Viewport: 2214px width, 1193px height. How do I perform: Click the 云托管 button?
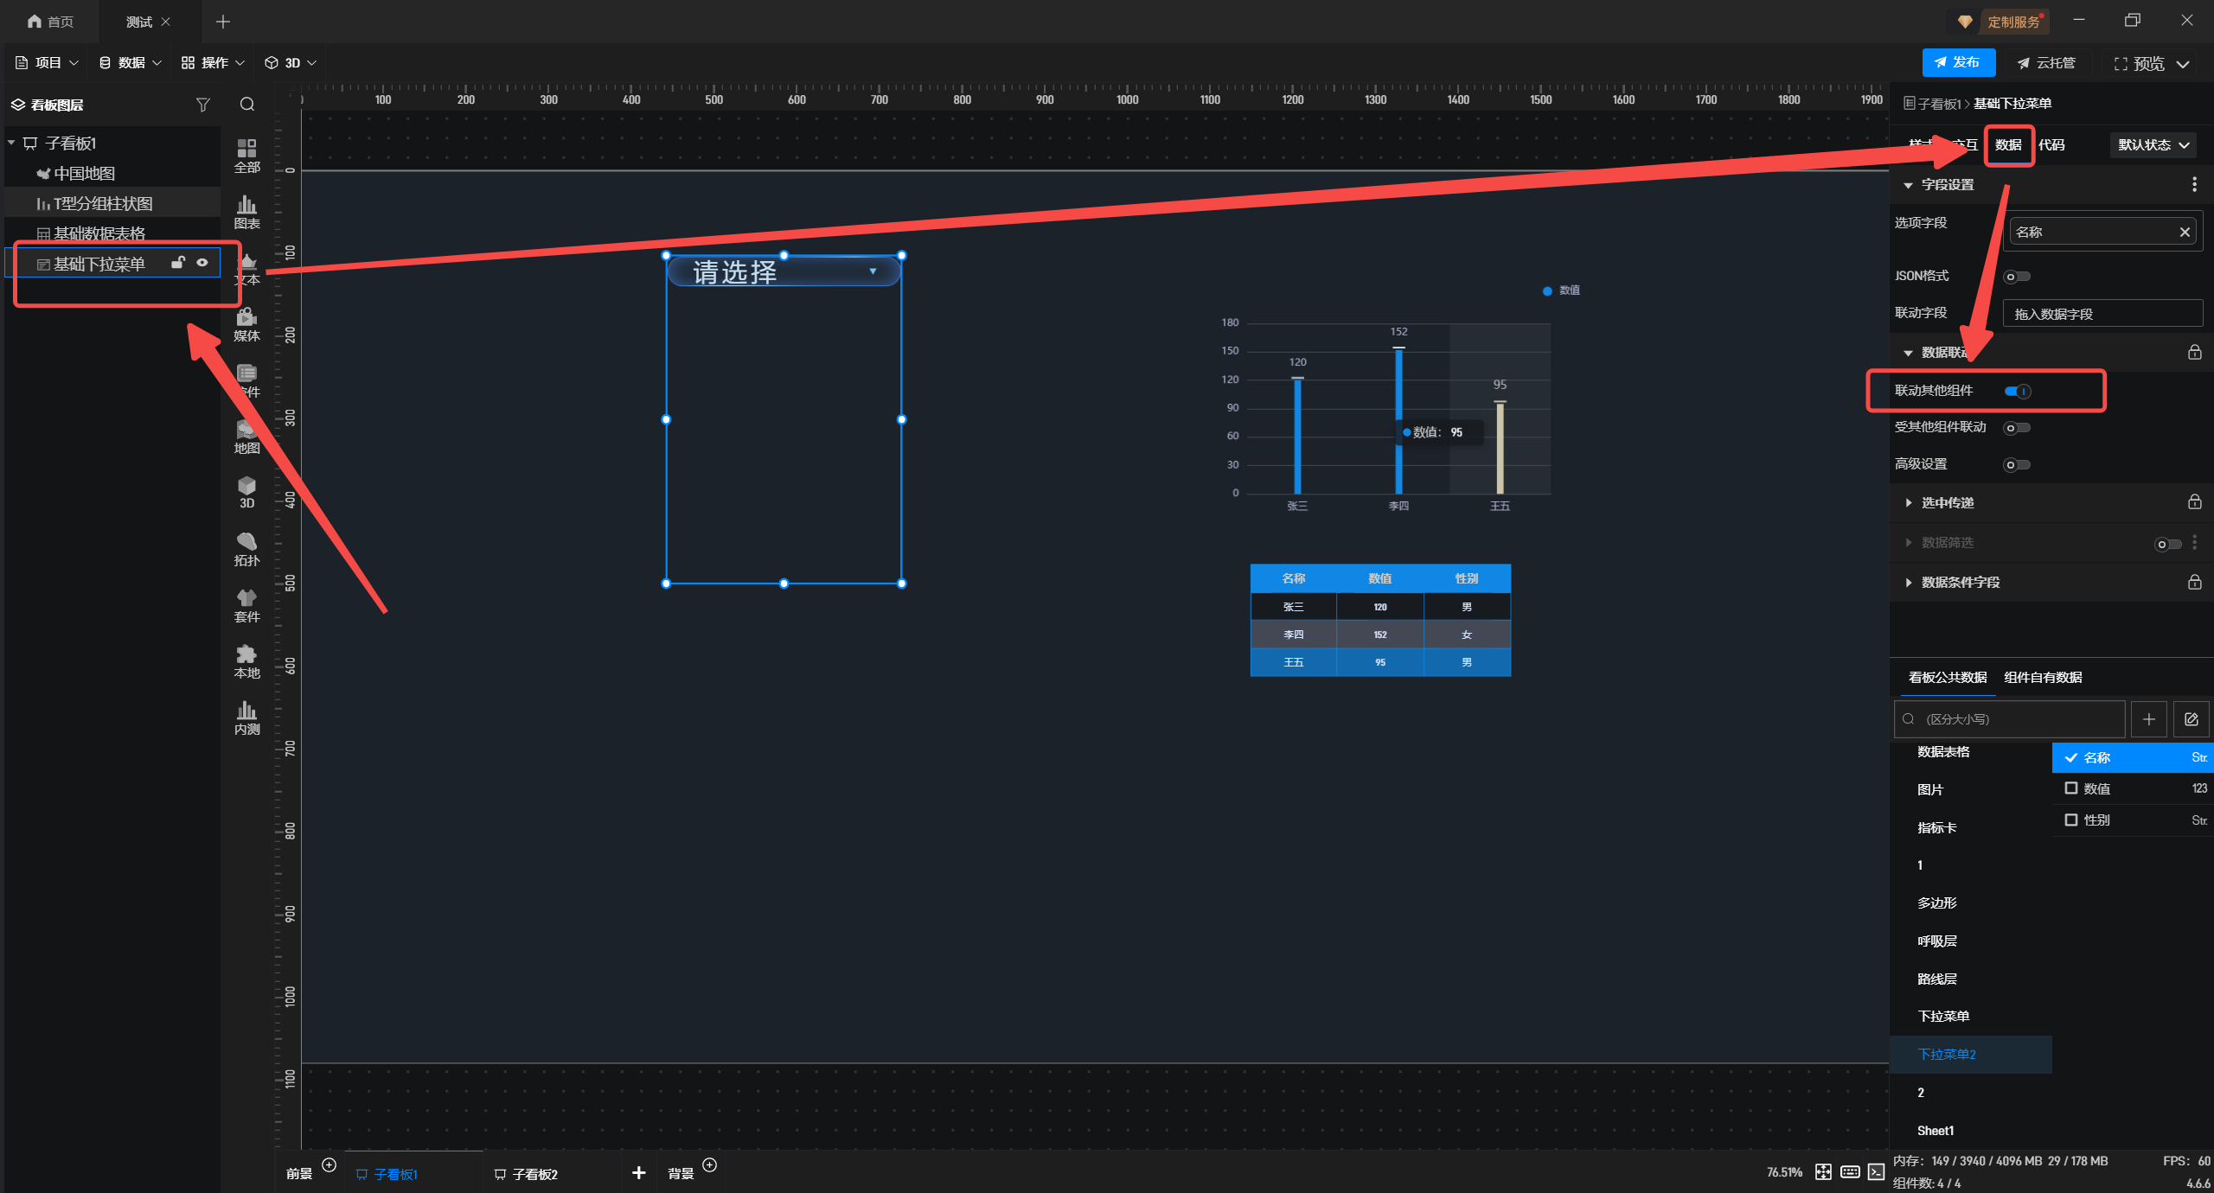[2046, 63]
